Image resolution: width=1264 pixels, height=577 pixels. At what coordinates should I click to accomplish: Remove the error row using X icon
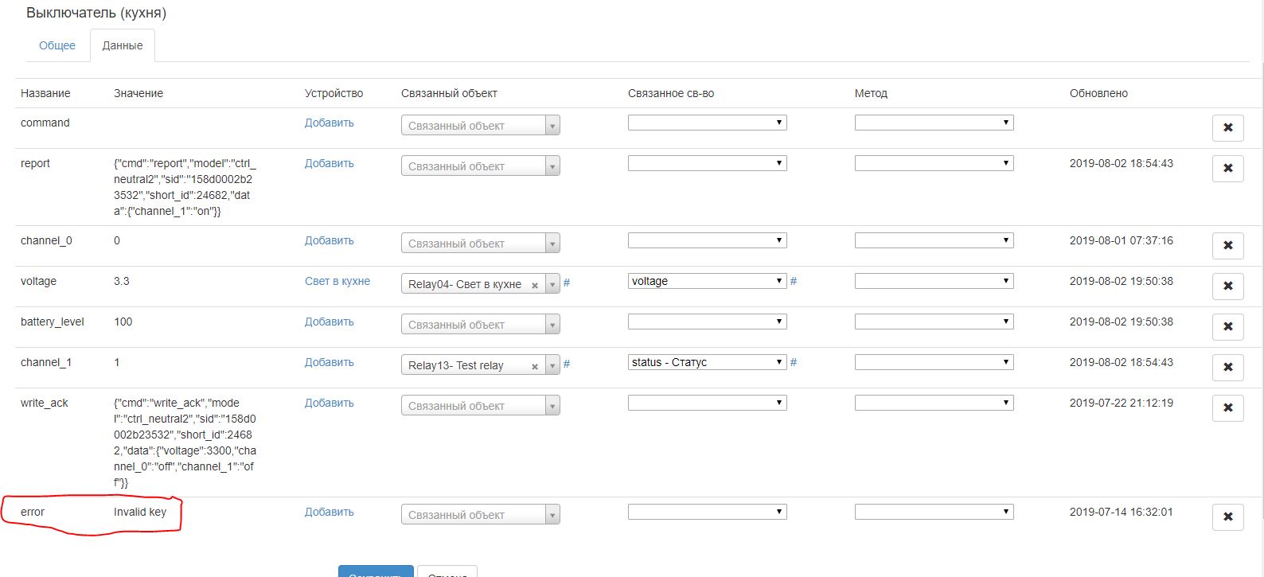(x=1227, y=517)
